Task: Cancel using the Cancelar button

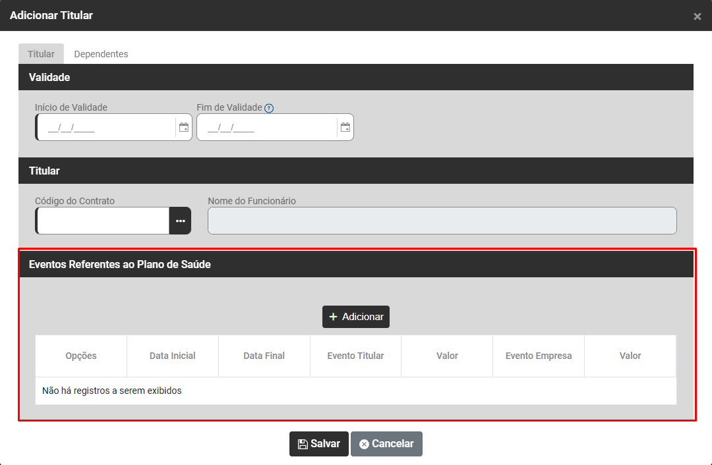Action: coord(386,444)
